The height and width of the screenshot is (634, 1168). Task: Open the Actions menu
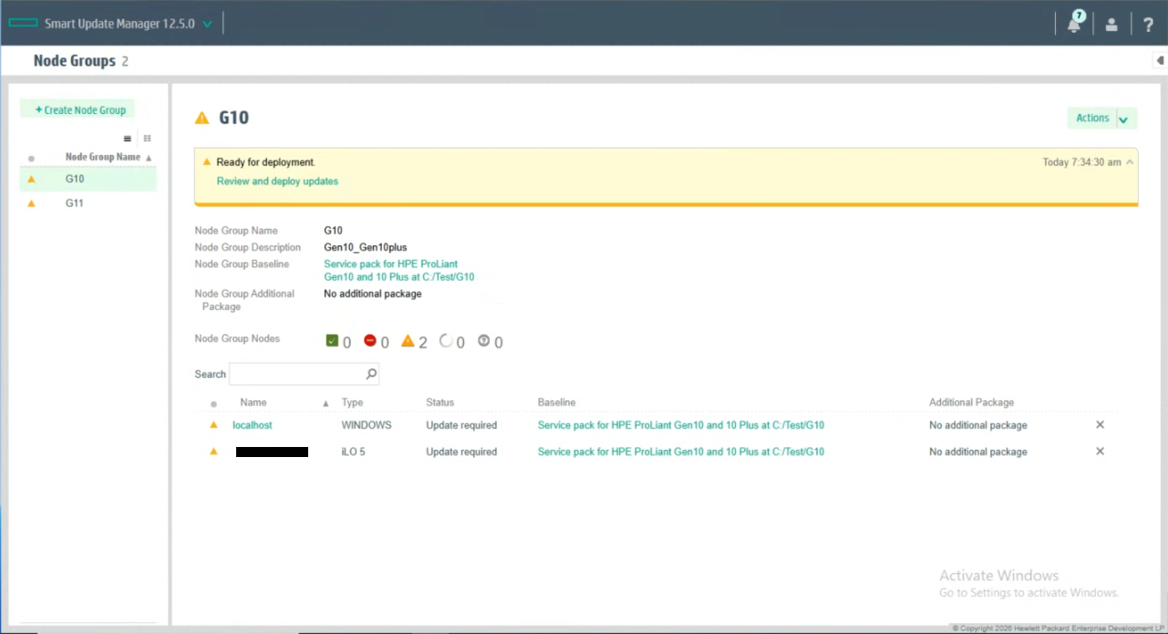[x=1092, y=118]
